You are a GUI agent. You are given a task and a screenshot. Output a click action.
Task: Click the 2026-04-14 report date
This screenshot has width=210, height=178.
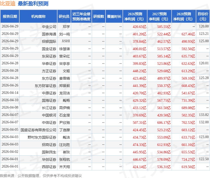click(x=10, y=93)
